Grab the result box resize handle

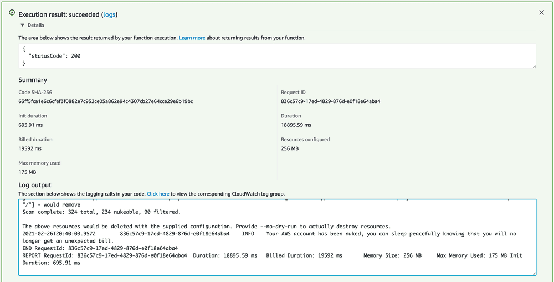pyautogui.click(x=534, y=66)
